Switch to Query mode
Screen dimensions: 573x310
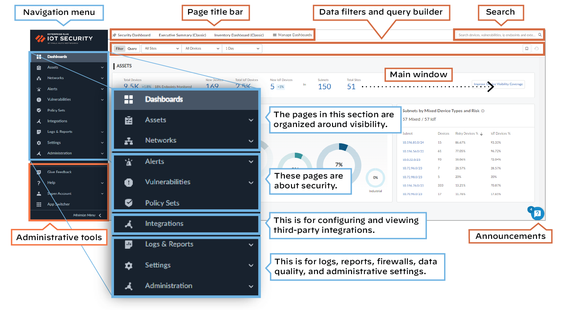[x=132, y=49]
